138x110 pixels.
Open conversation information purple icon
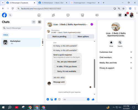pyautogui.click(x=92, y=24)
